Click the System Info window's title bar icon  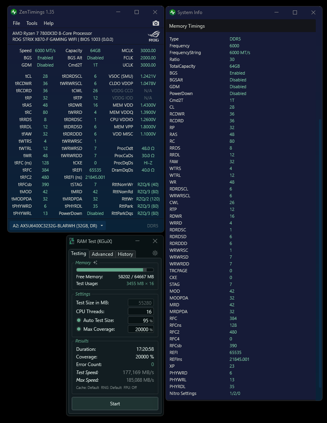[x=172, y=12]
